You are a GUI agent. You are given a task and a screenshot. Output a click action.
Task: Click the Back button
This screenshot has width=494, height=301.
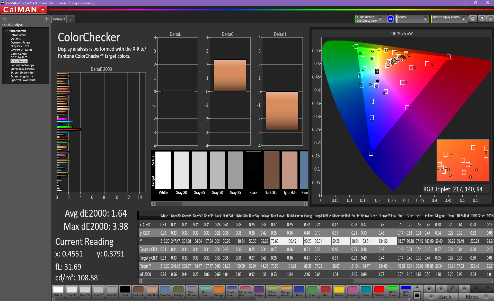(441, 297)
